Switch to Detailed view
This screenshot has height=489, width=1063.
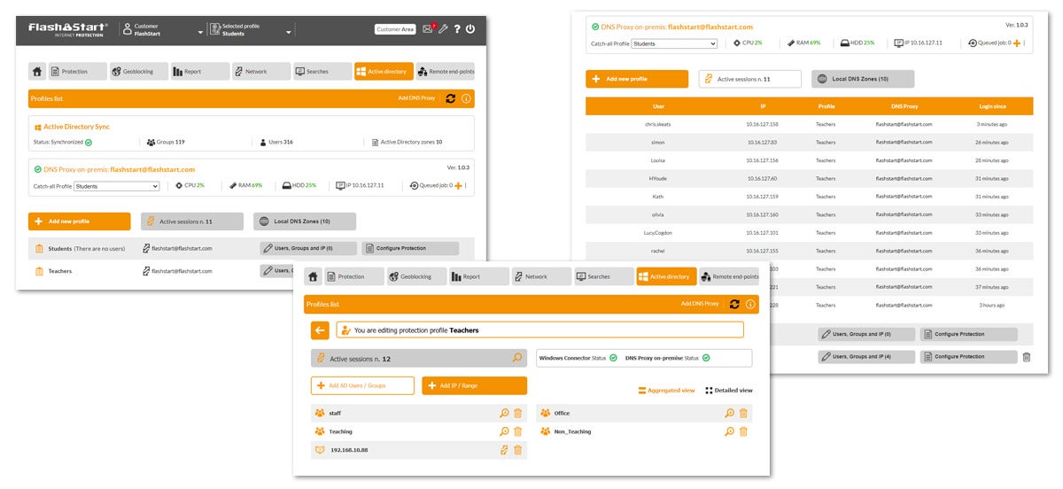coord(729,390)
